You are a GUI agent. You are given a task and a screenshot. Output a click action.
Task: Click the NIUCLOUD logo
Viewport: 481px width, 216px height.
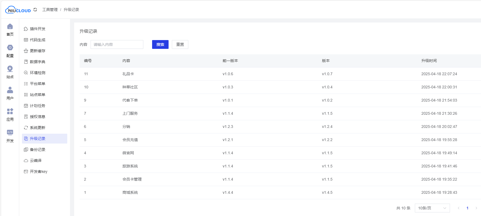click(18, 10)
